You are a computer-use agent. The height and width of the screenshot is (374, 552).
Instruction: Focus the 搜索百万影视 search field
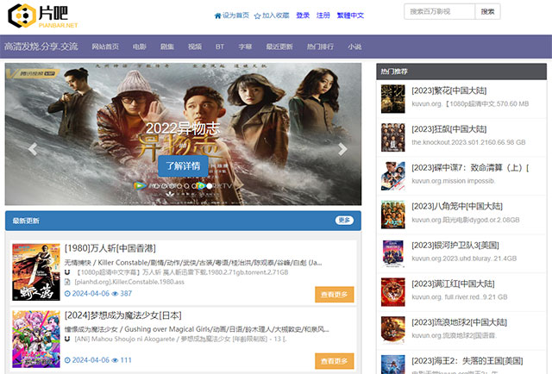tap(439, 11)
